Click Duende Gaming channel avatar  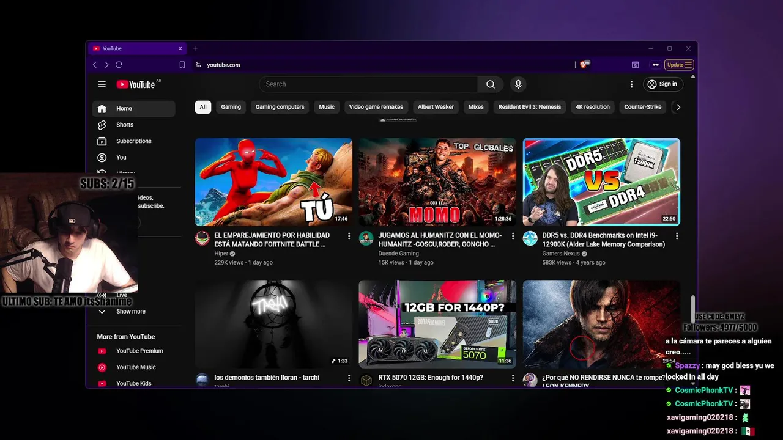[x=366, y=238]
